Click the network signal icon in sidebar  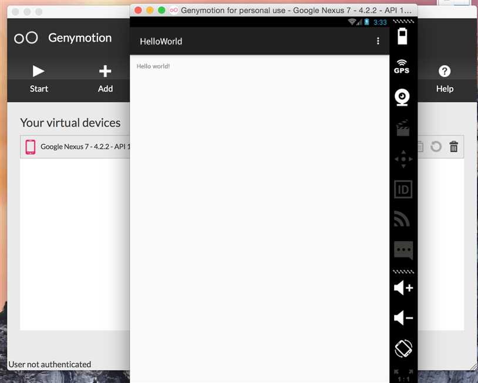point(402,219)
